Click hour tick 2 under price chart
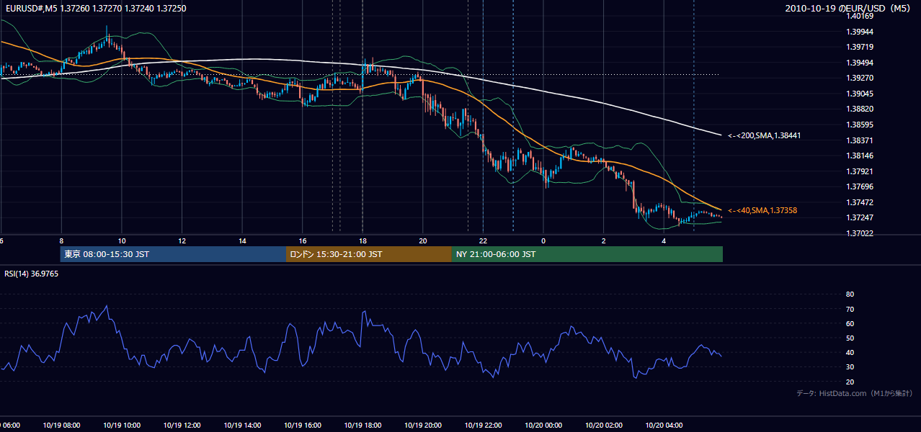Screen dimensions: 921x432 603,240
